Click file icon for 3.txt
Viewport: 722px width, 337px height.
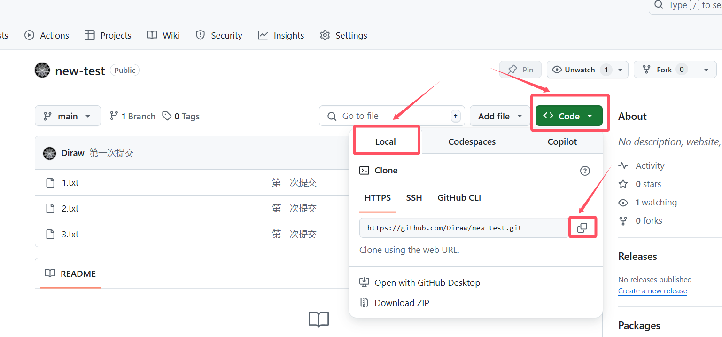50,234
